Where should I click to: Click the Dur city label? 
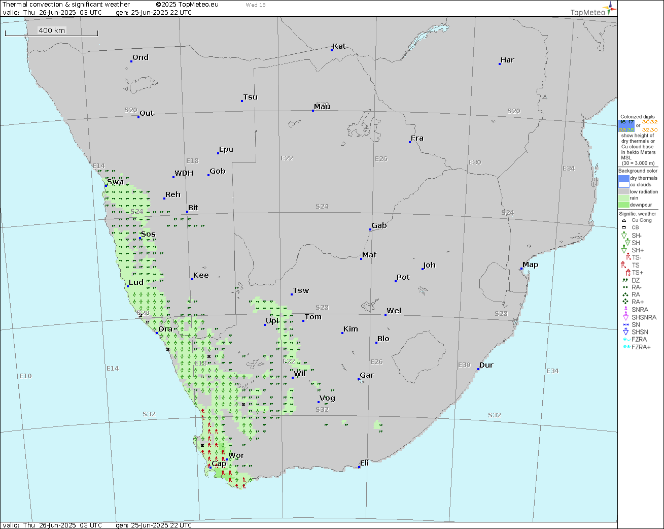pyautogui.click(x=486, y=365)
